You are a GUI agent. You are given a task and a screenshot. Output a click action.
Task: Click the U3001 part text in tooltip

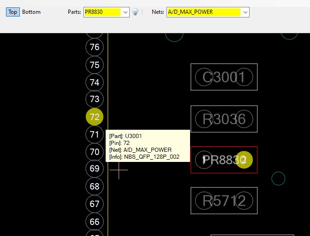pos(133,136)
